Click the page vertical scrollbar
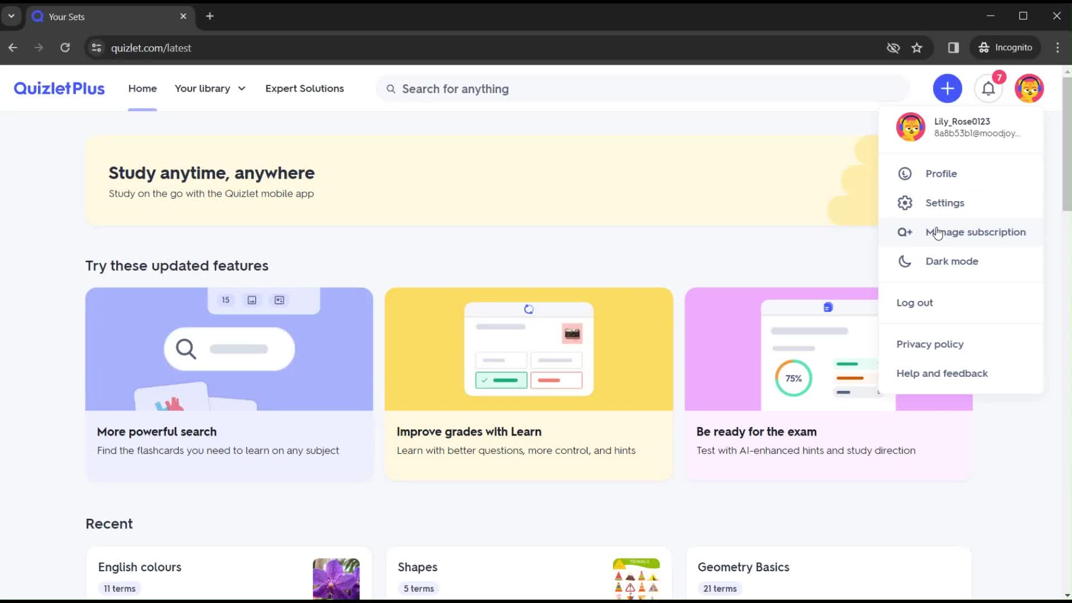1072x603 pixels. click(1067, 144)
